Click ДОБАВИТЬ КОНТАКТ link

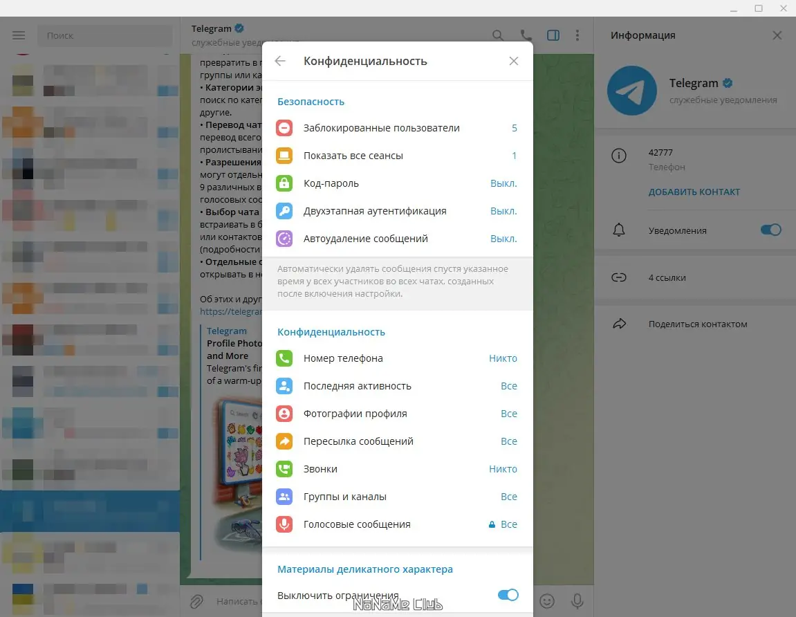[694, 192]
